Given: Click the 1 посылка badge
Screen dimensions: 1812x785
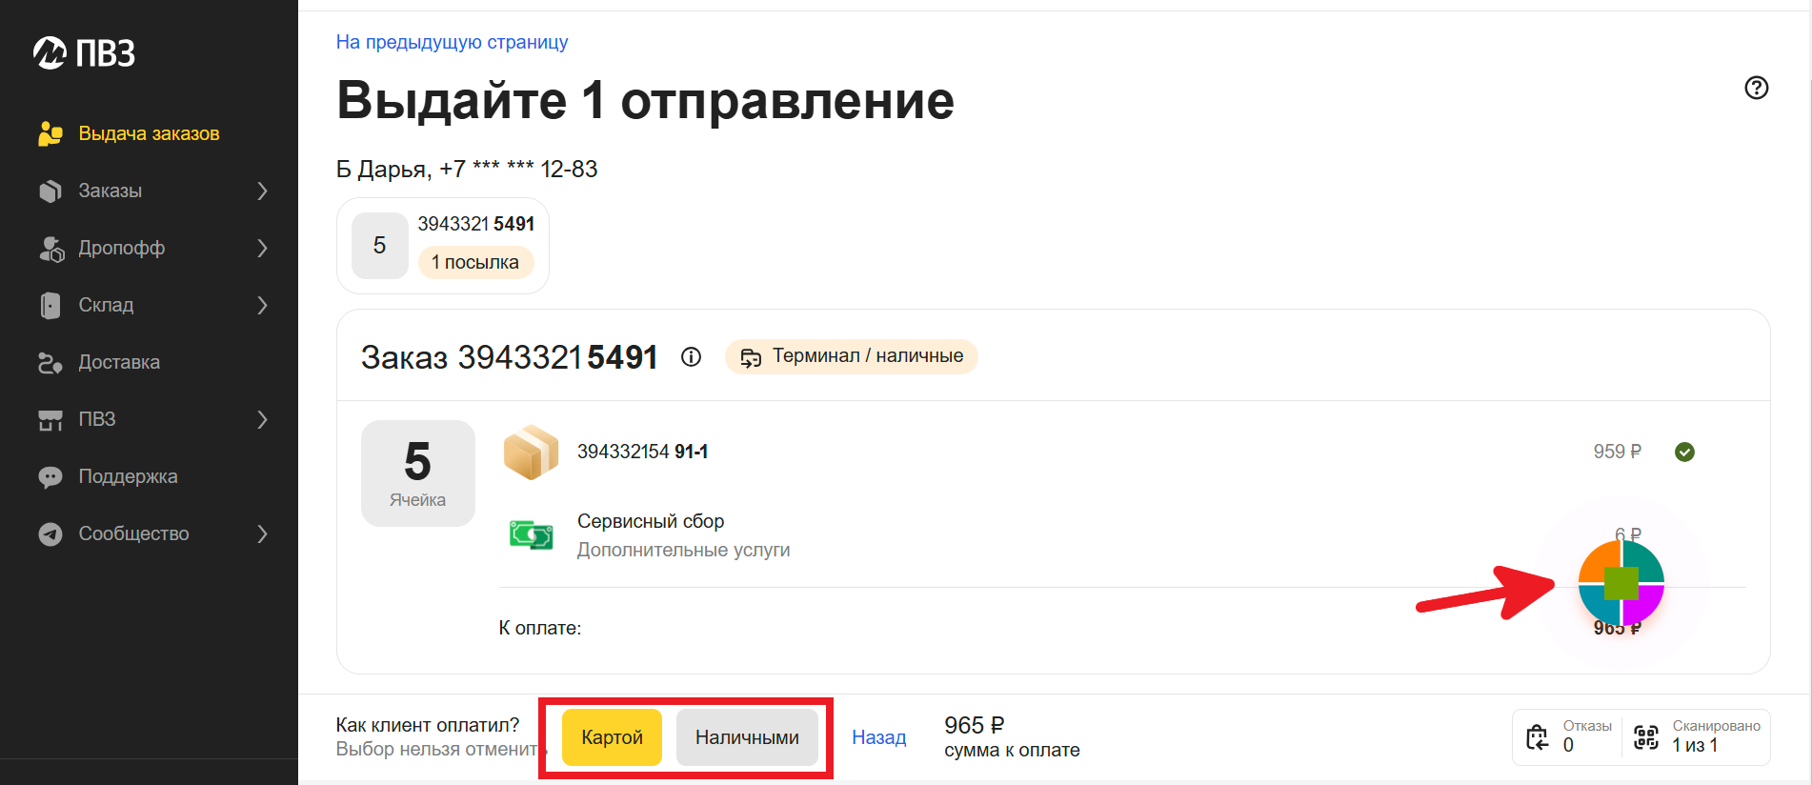Looking at the screenshot, I should [475, 263].
